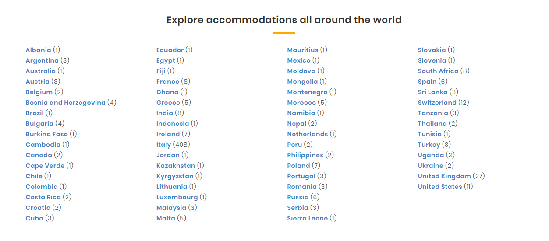The height and width of the screenshot is (241, 549).
Task: Select Bosnia and Herzegovina link
Action: [65, 103]
